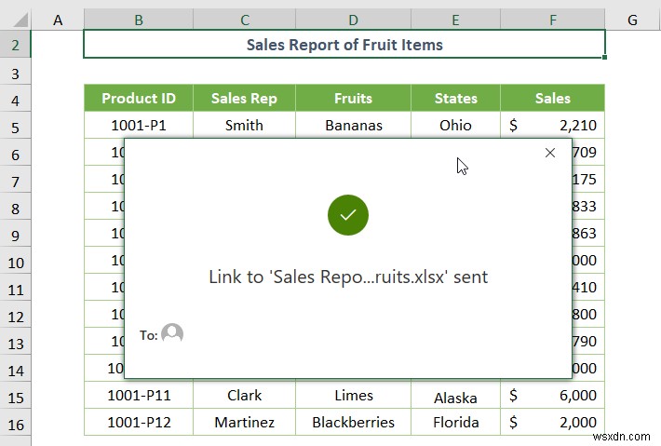Image resolution: width=661 pixels, height=446 pixels.
Task: Click the Sales Rep header cell
Action: [244, 98]
